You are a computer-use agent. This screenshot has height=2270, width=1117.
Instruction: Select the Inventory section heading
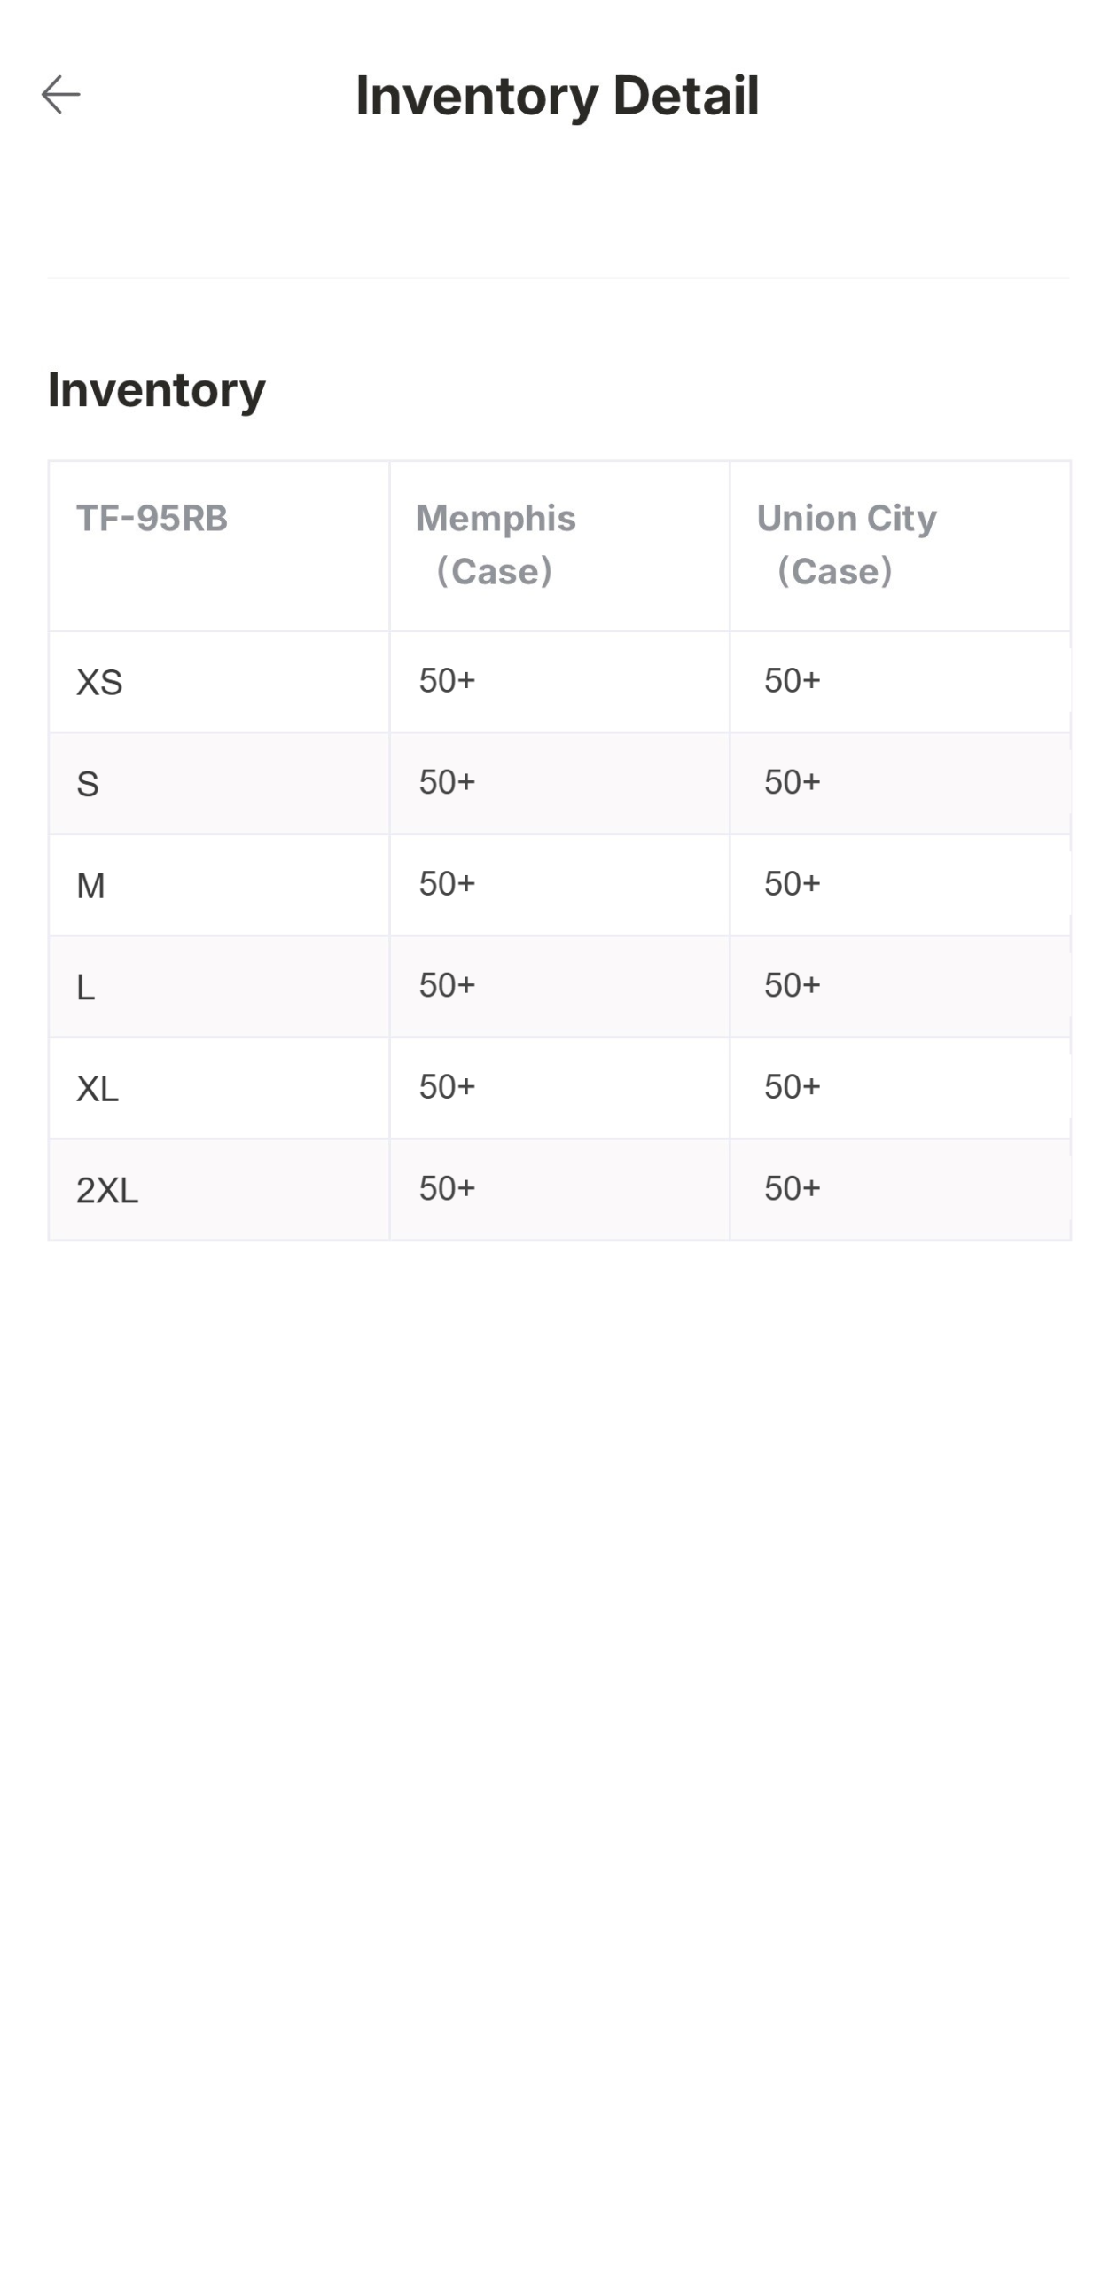tap(157, 389)
